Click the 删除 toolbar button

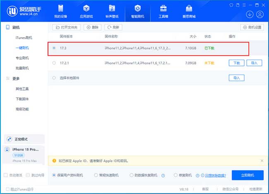click(x=92, y=27)
